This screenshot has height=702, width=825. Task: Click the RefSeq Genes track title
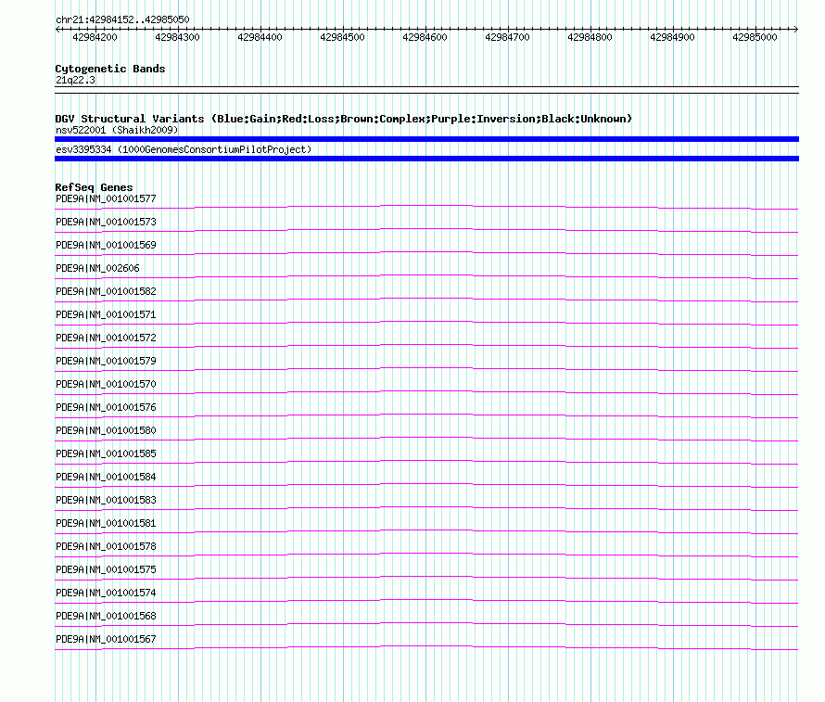95,187
